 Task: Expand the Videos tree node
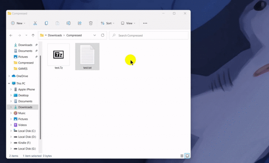(11, 125)
